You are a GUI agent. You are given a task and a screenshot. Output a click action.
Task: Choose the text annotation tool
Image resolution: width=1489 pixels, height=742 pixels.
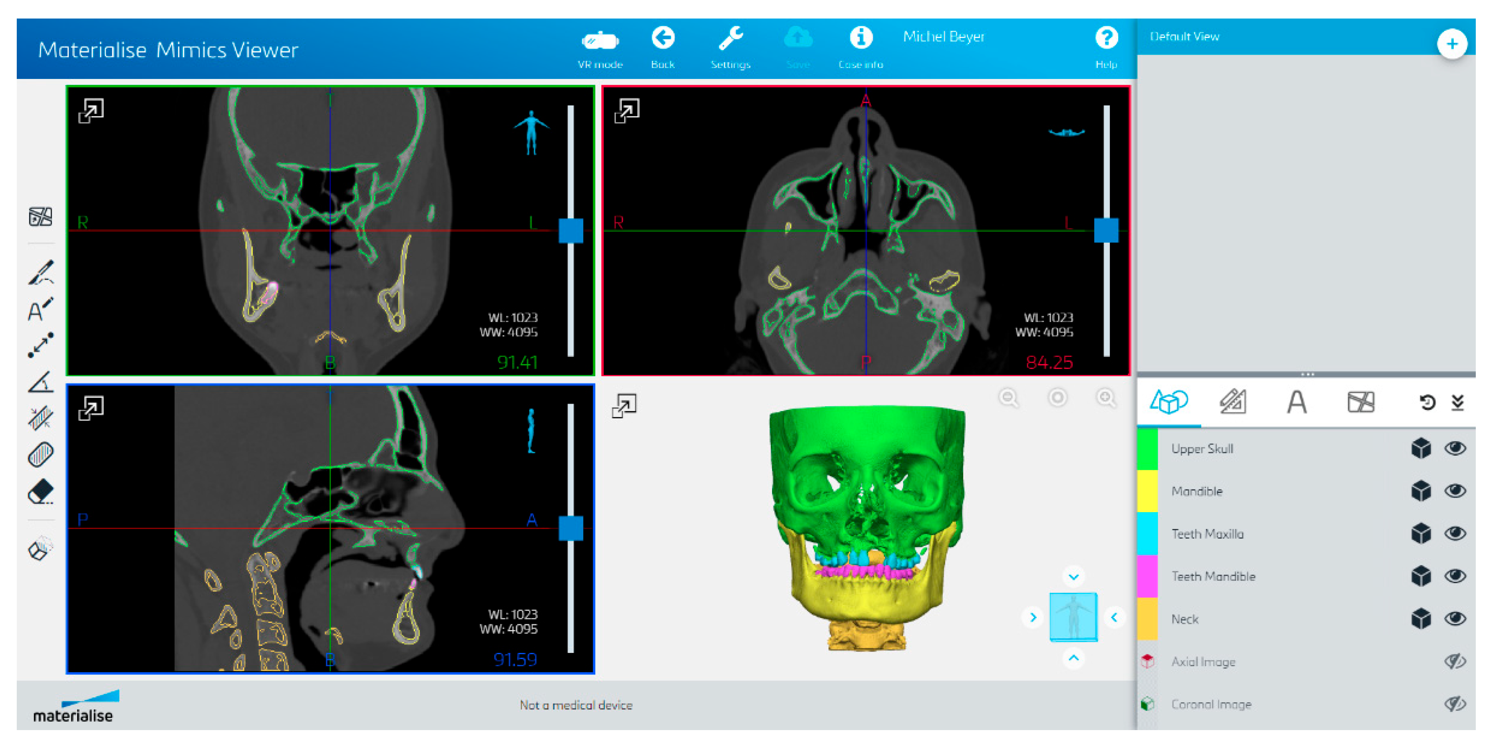point(41,309)
